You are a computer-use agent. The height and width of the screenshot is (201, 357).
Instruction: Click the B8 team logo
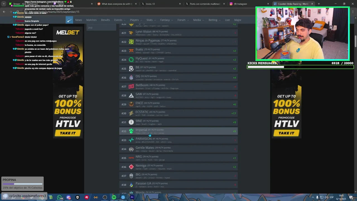pyautogui.click(x=131, y=69)
